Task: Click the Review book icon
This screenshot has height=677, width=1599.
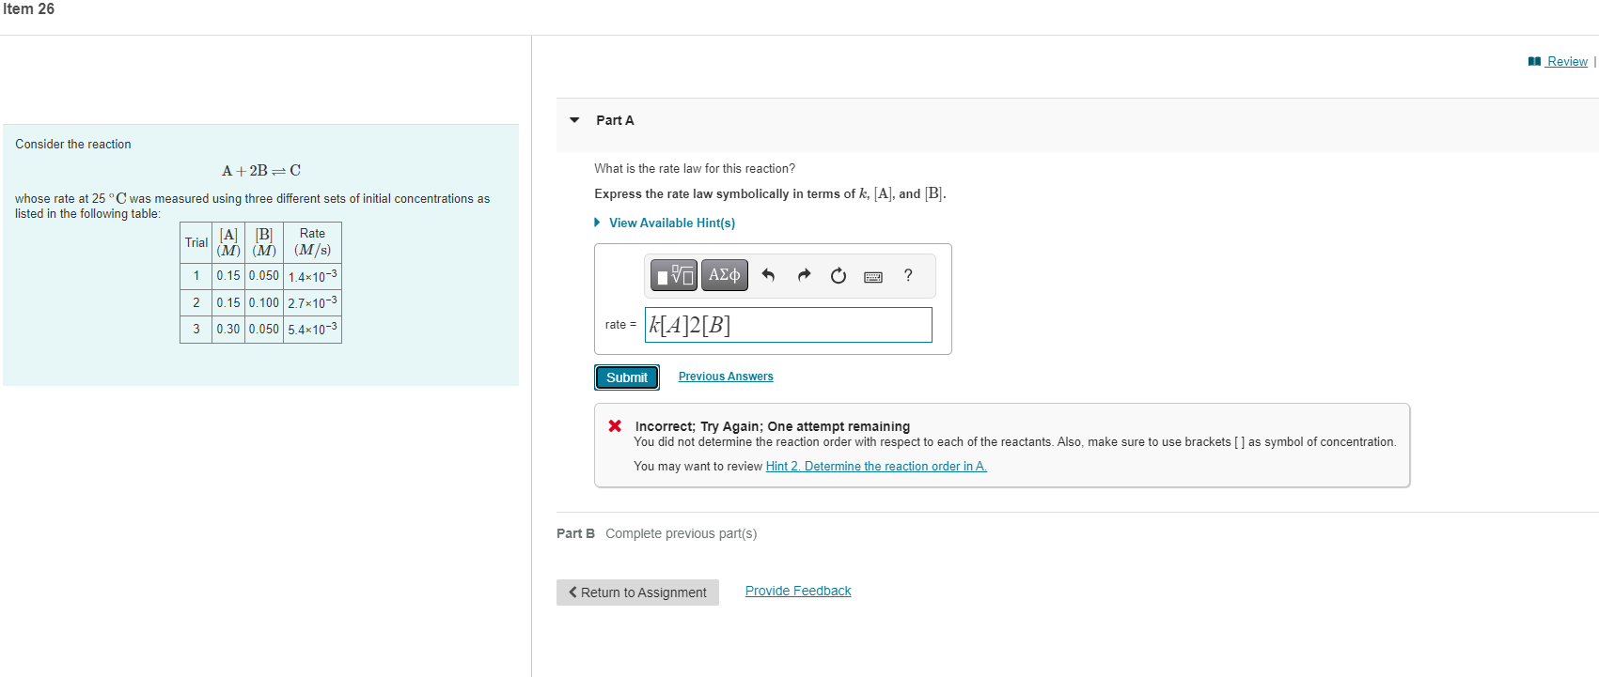Action: [1534, 61]
